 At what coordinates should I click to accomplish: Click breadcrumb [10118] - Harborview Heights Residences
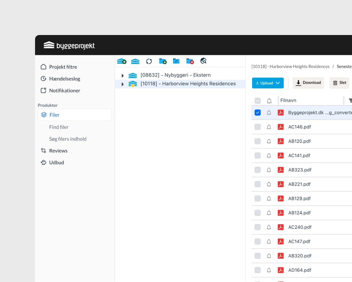pos(290,66)
